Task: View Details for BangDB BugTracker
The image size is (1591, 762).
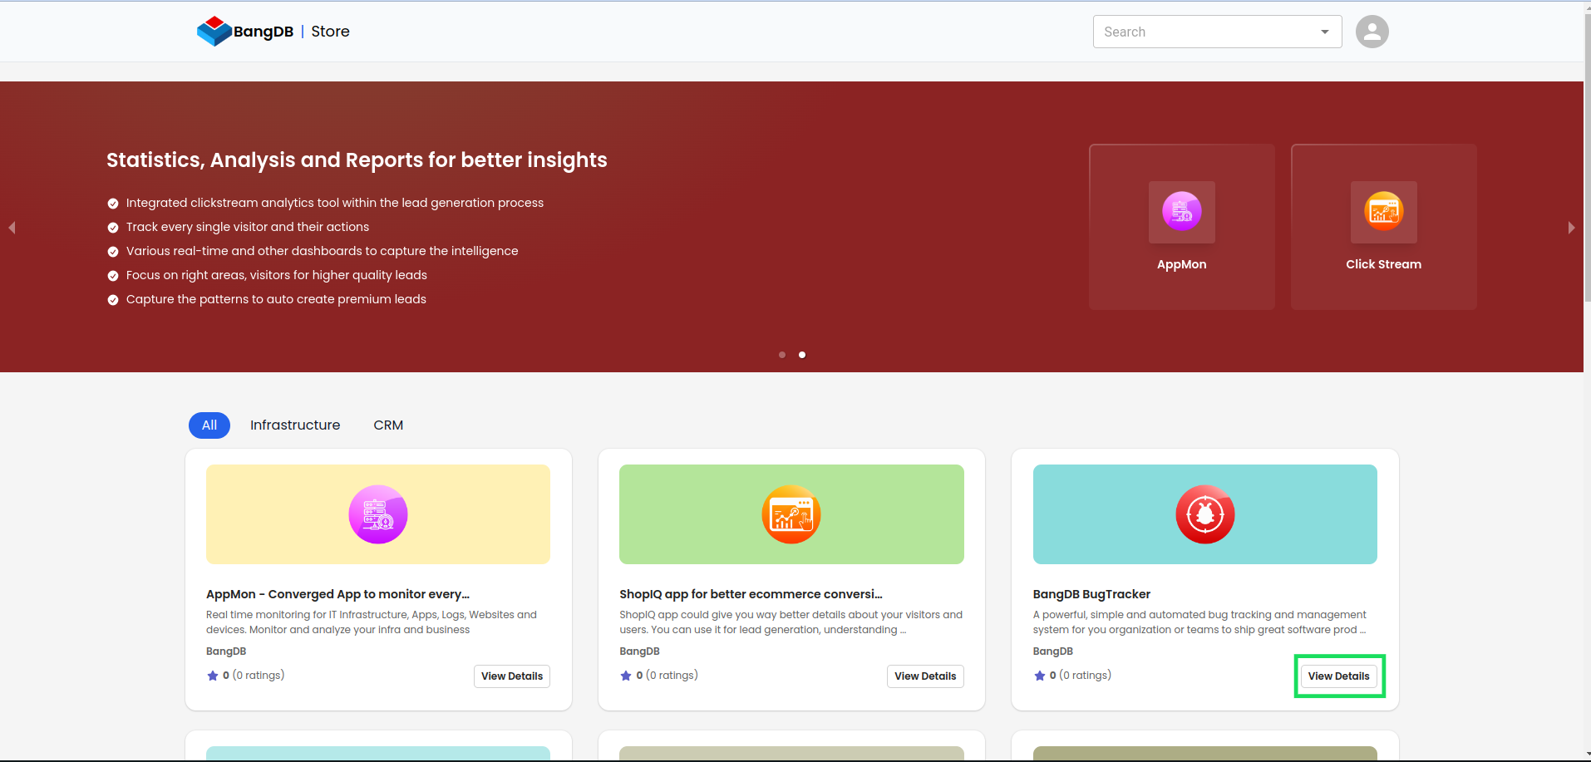Action: coord(1338,676)
